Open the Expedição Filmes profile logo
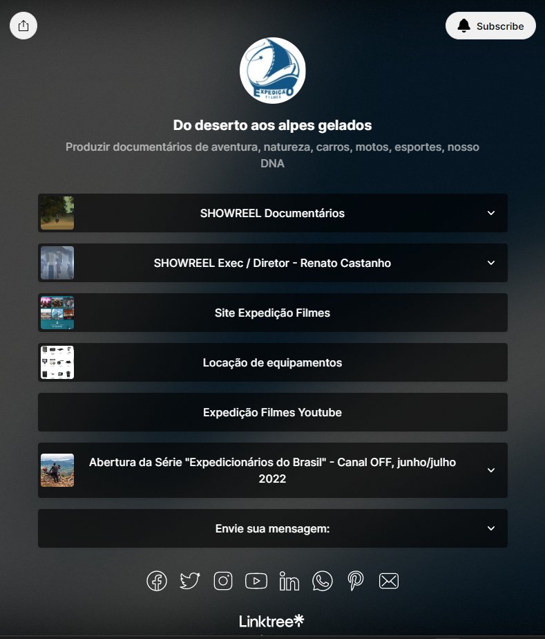 click(272, 71)
